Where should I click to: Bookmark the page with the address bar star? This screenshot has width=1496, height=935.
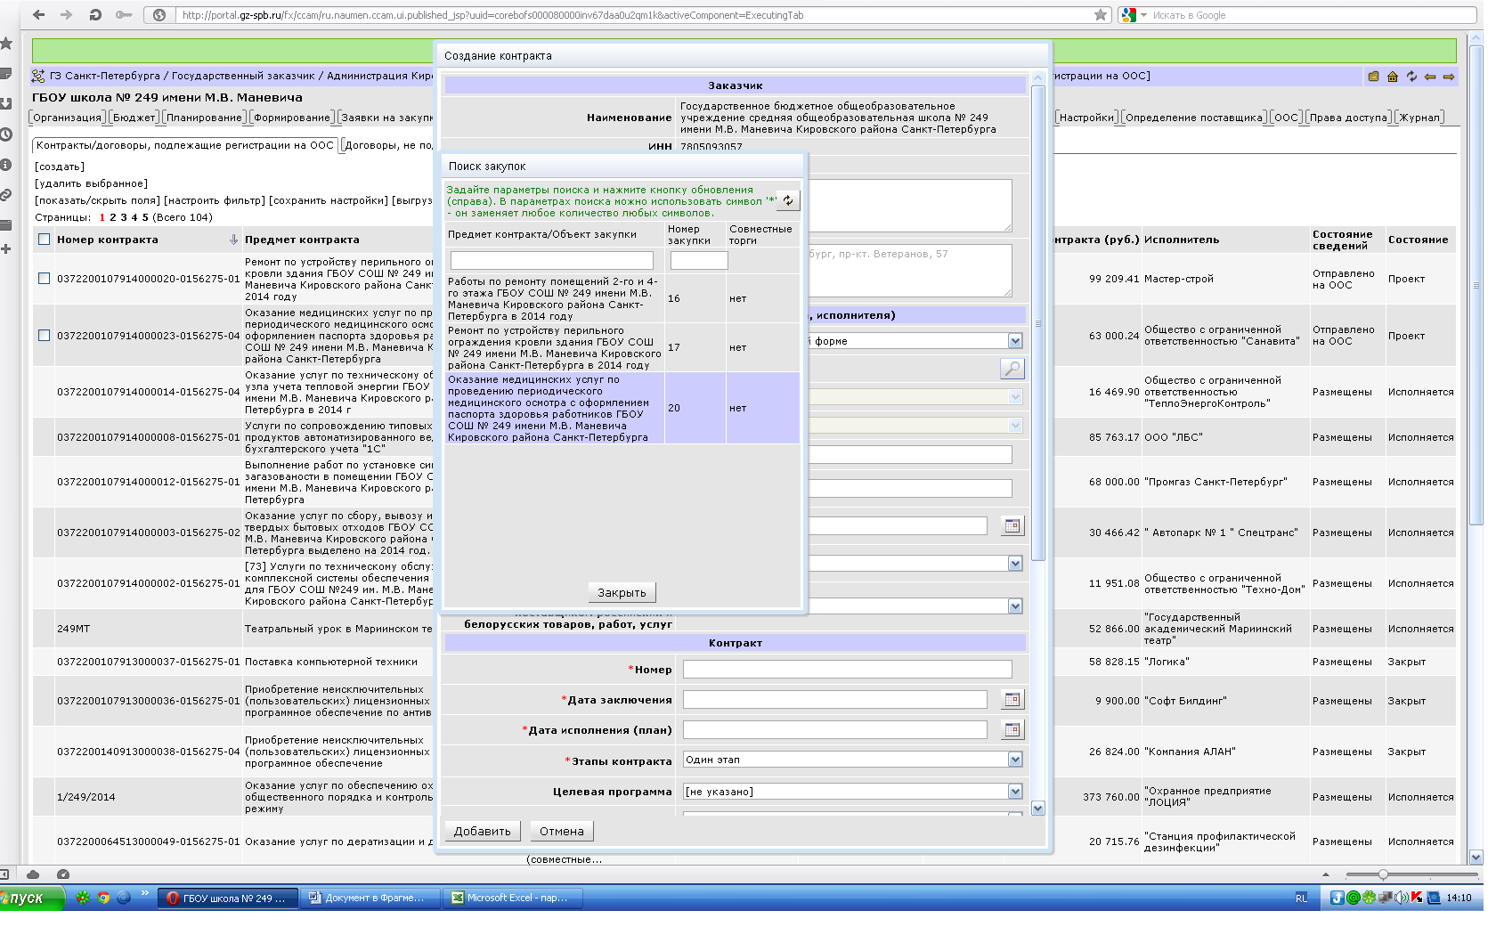(x=1101, y=14)
